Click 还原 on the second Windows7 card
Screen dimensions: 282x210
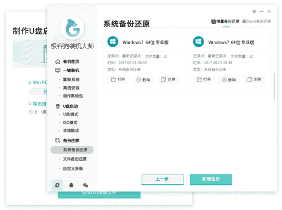coord(254,80)
